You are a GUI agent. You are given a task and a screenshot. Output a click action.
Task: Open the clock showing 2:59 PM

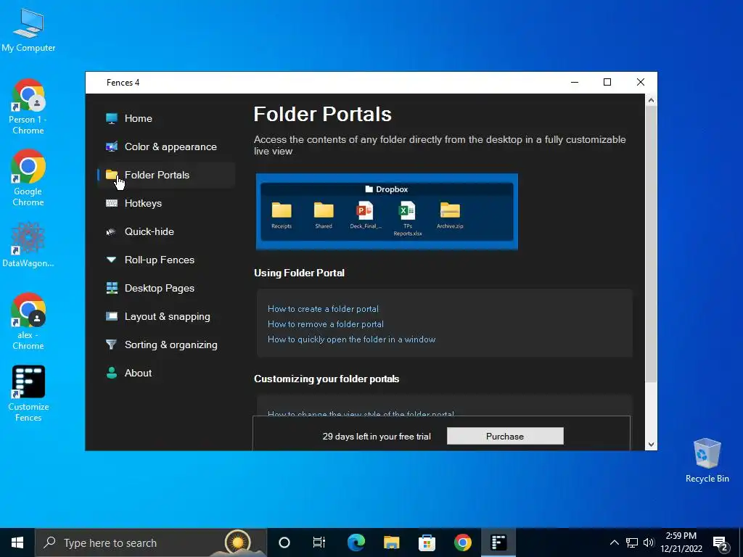click(681, 542)
